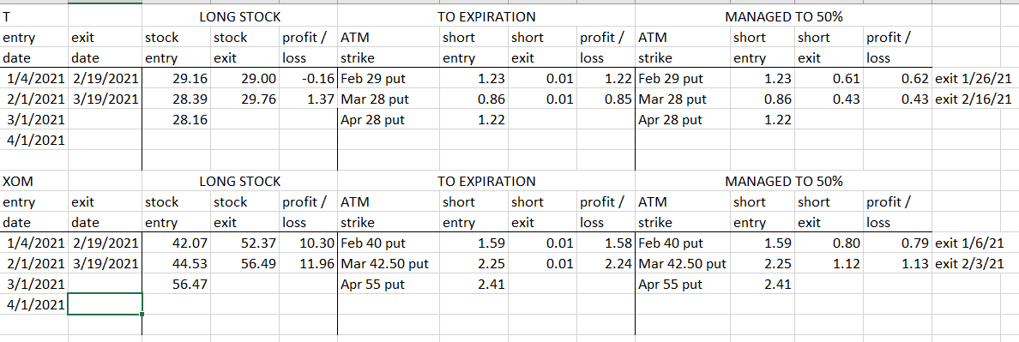This screenshot has width=1019, height=342.
Task: Select short entry value 2.41 under TO EXPIRATION
Action: tap(474, 285)
